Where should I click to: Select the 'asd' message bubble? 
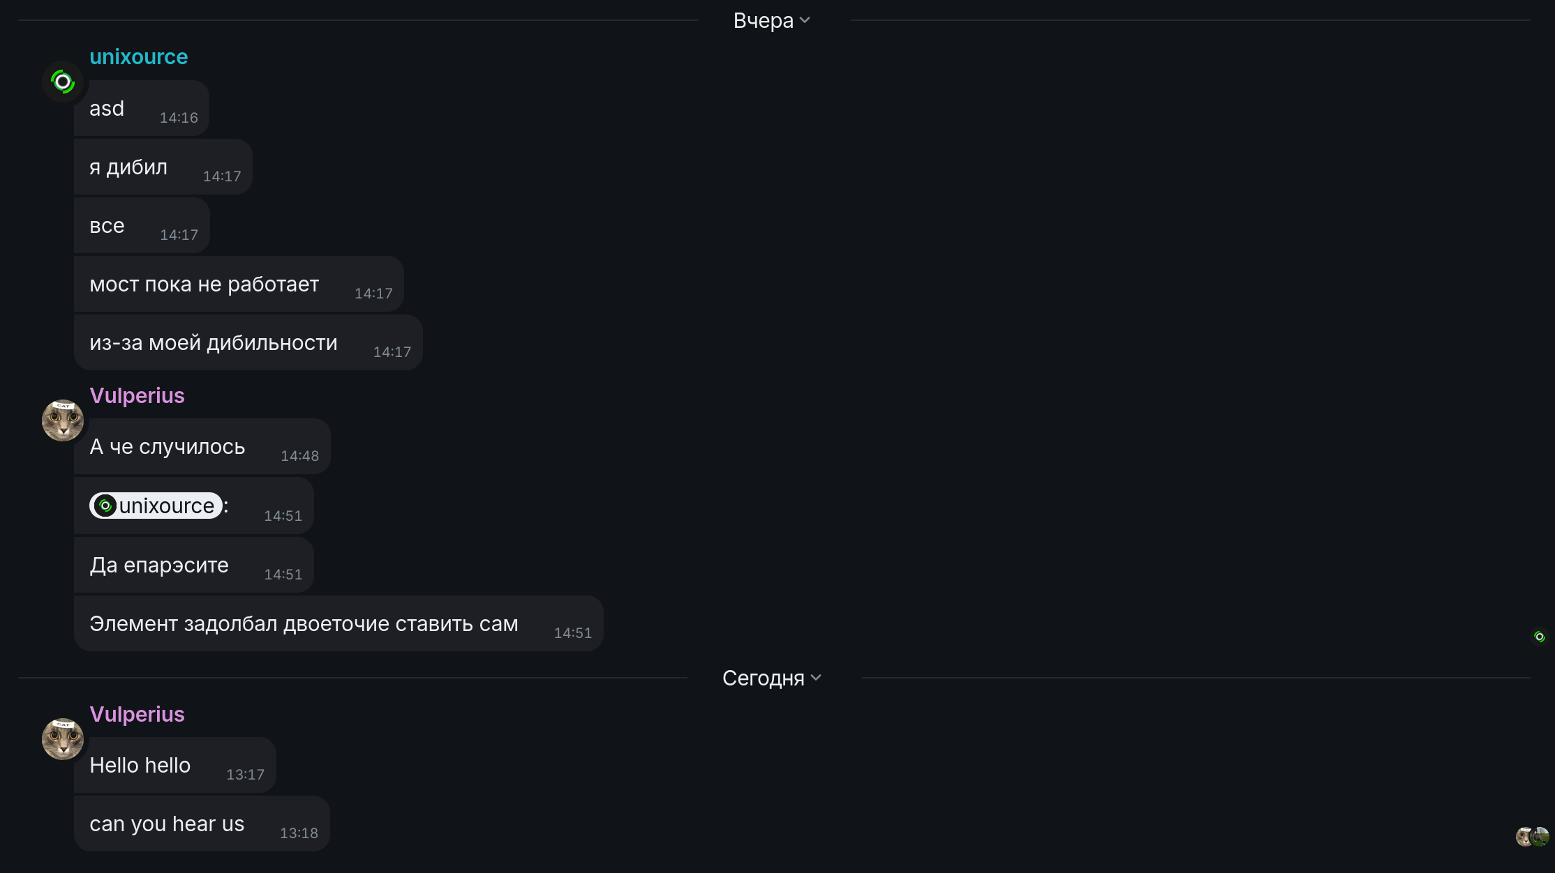(x=142, y=108)
